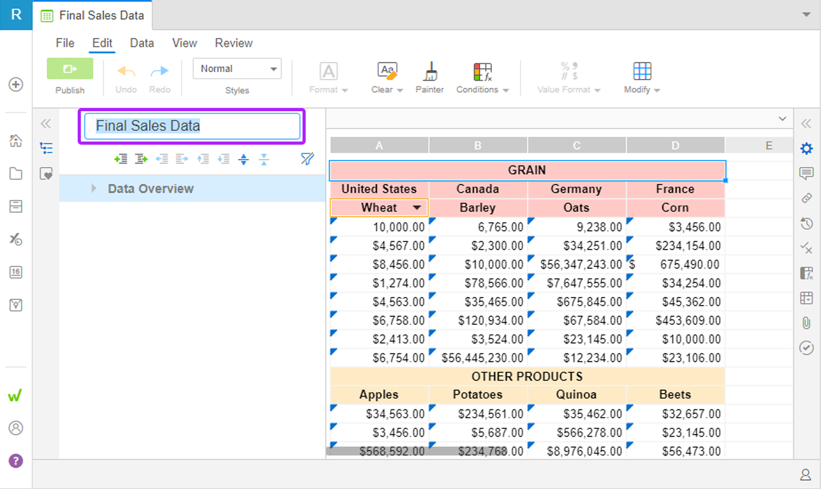The image size is (821, 489).
Task: Open the File menu
Action: click(65, 43)
